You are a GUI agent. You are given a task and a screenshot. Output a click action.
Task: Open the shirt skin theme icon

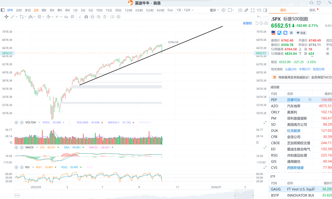319,3
